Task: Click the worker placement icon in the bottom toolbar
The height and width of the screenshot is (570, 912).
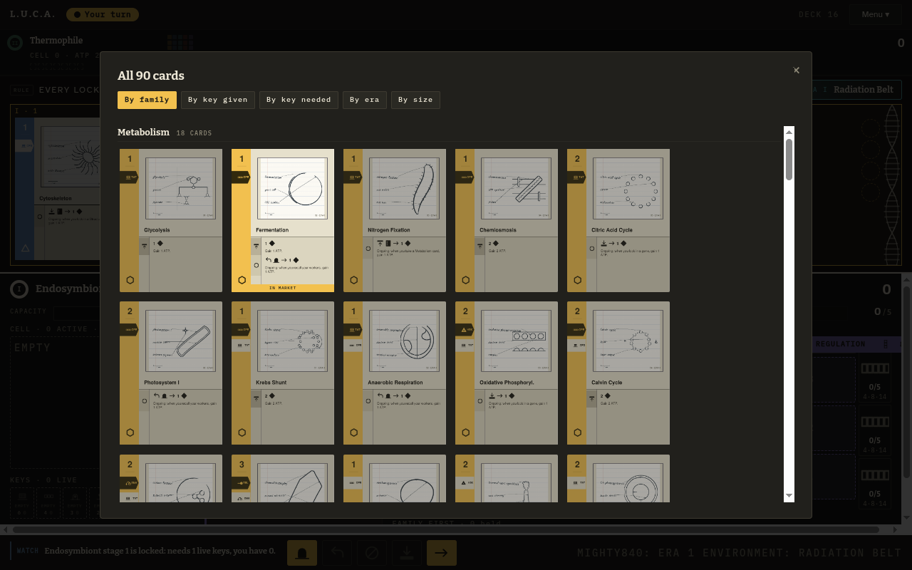Action: point(302,553)
